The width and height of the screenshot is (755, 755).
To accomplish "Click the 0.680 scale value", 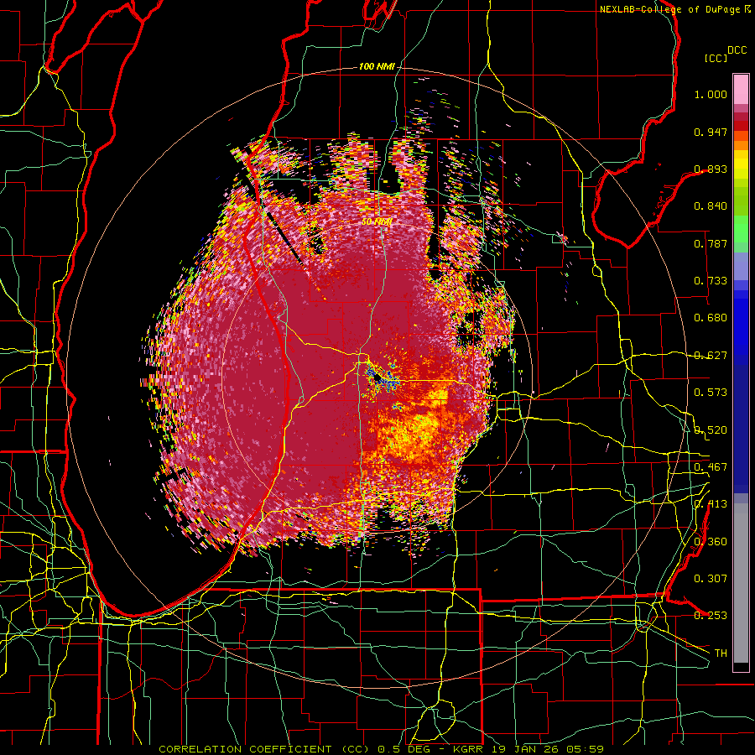I will [x=711, y=318].
